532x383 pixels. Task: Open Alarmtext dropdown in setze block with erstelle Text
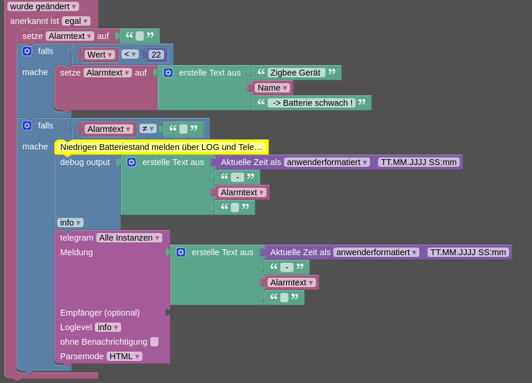[108, 73]
